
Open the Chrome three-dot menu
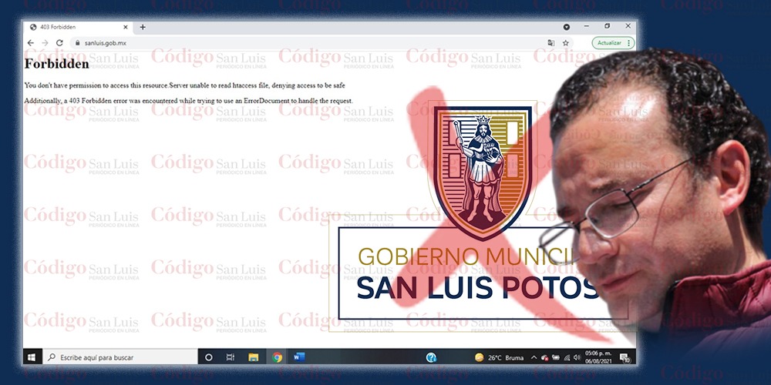pos(629,43)
